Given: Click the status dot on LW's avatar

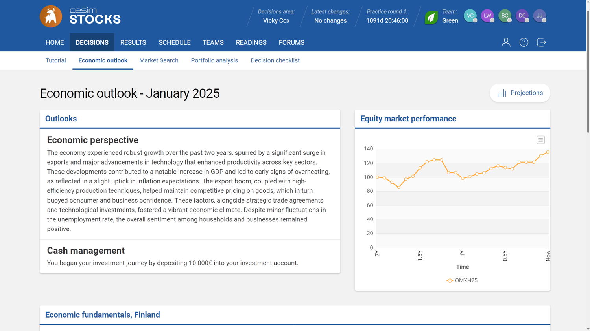Looking at the screenshot, I should (x=493, y=20).
